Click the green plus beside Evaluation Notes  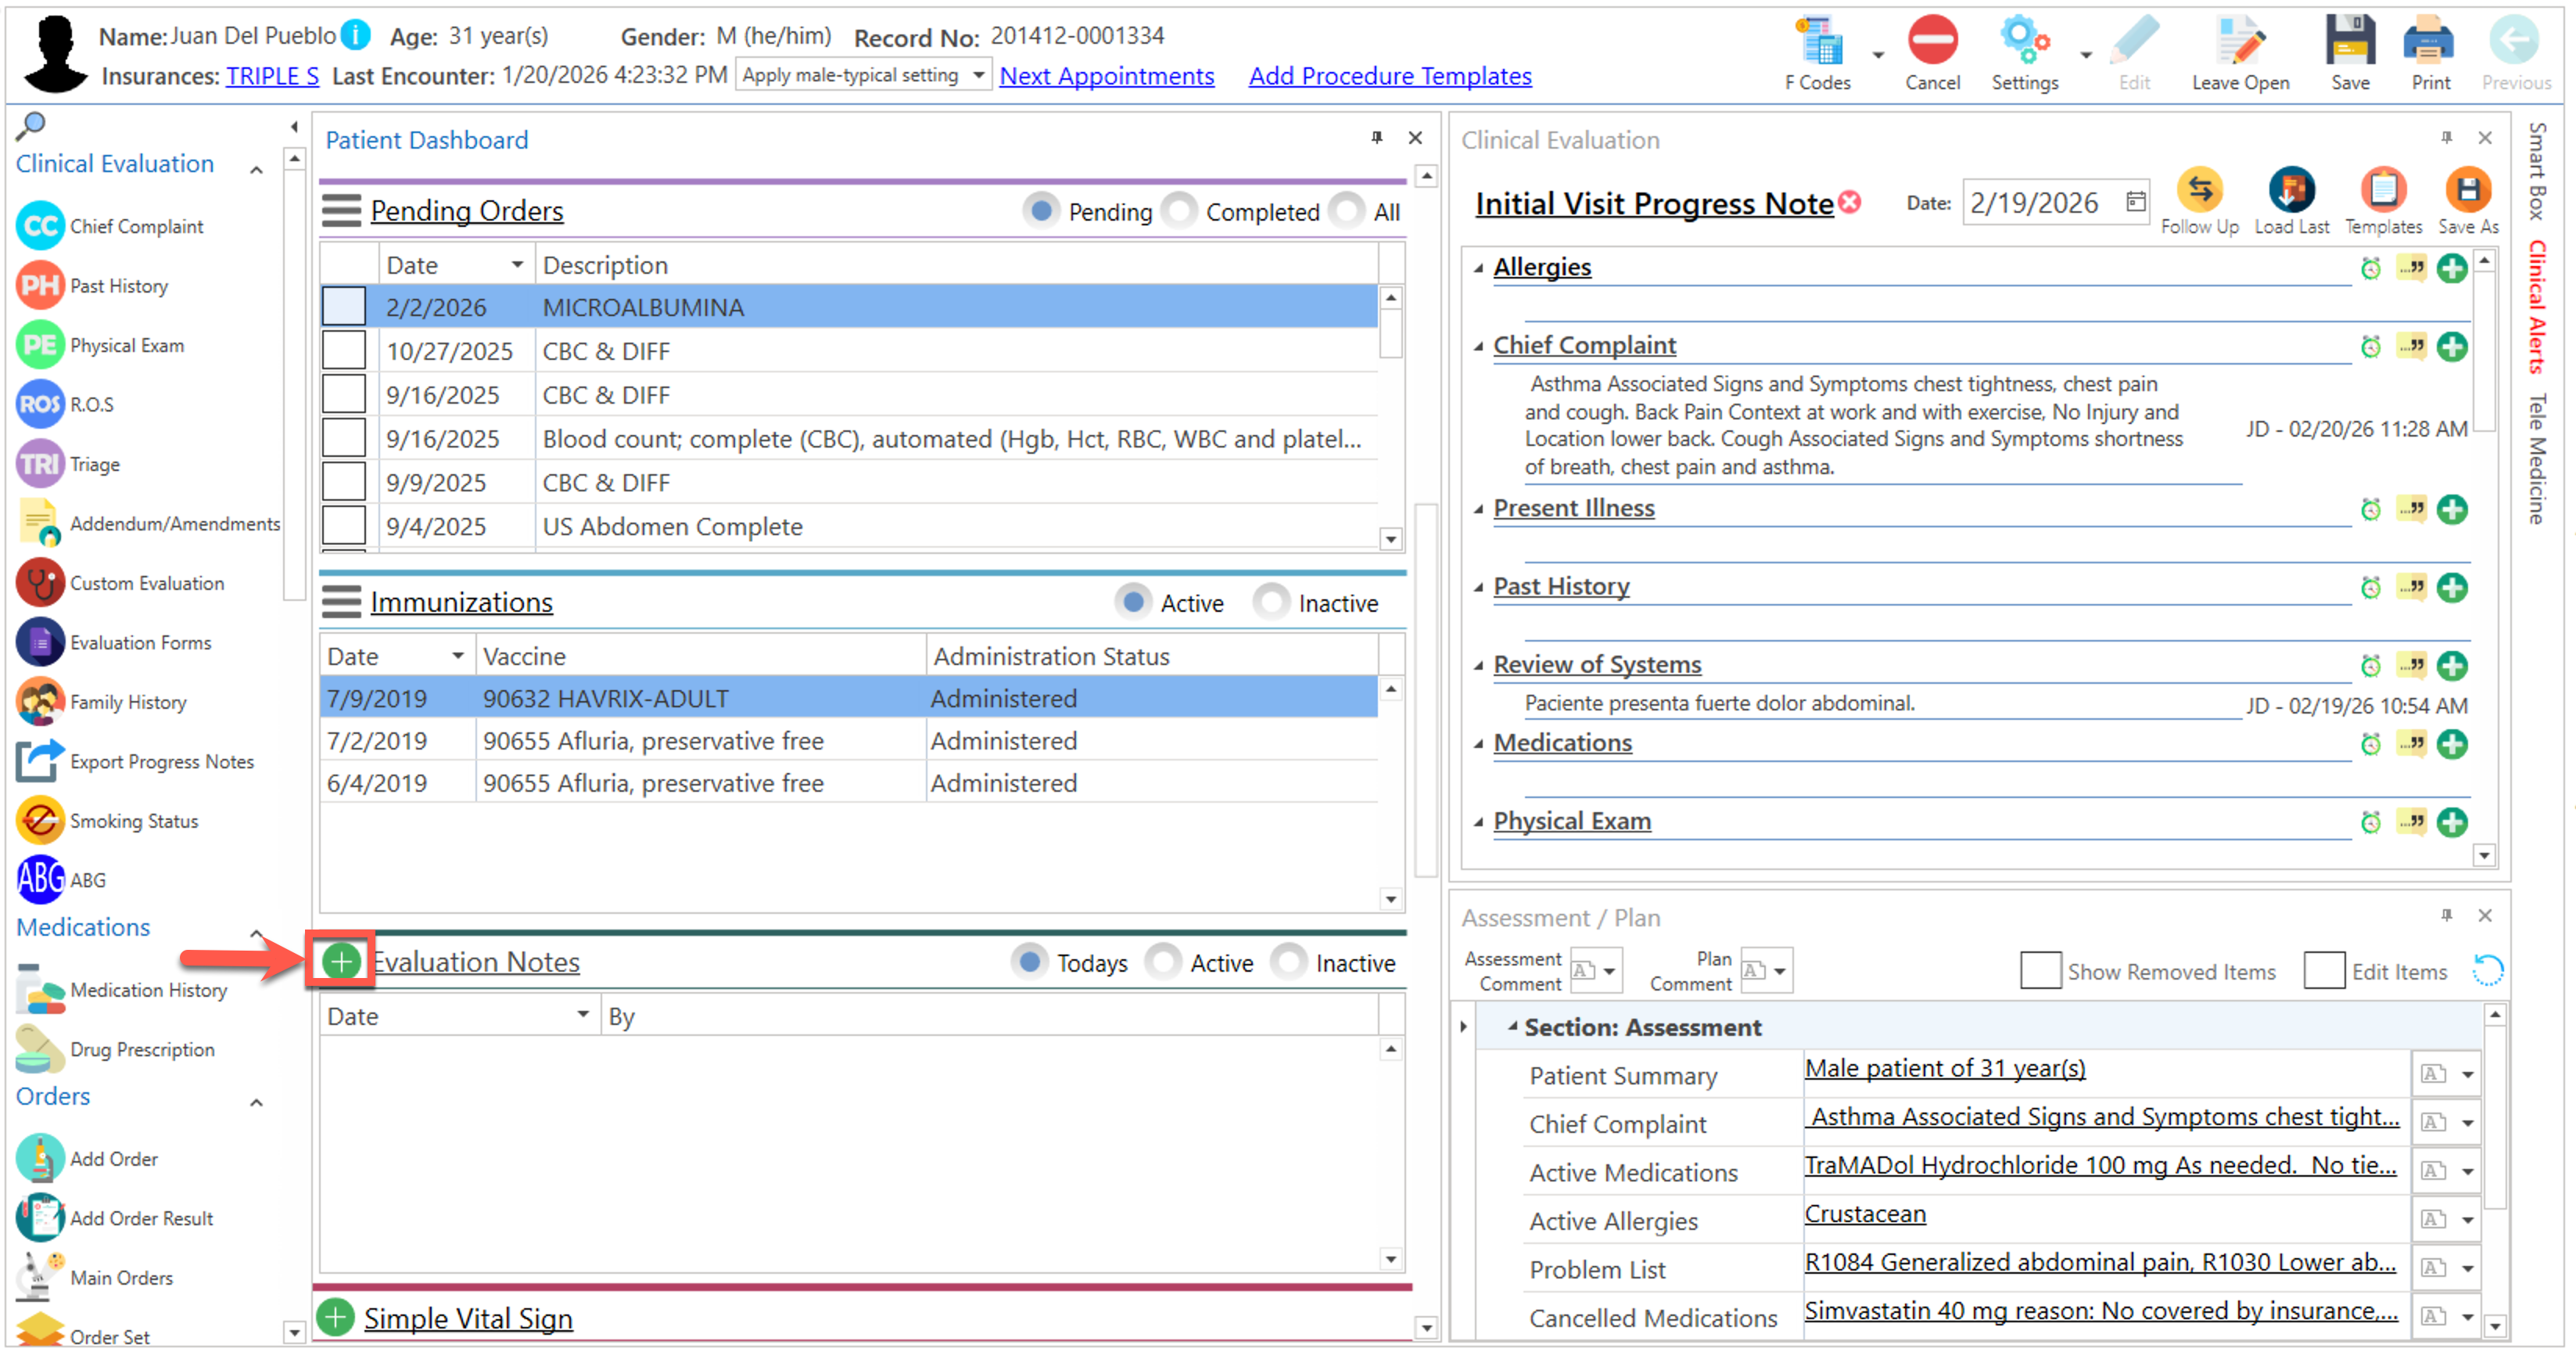point(341,962)
